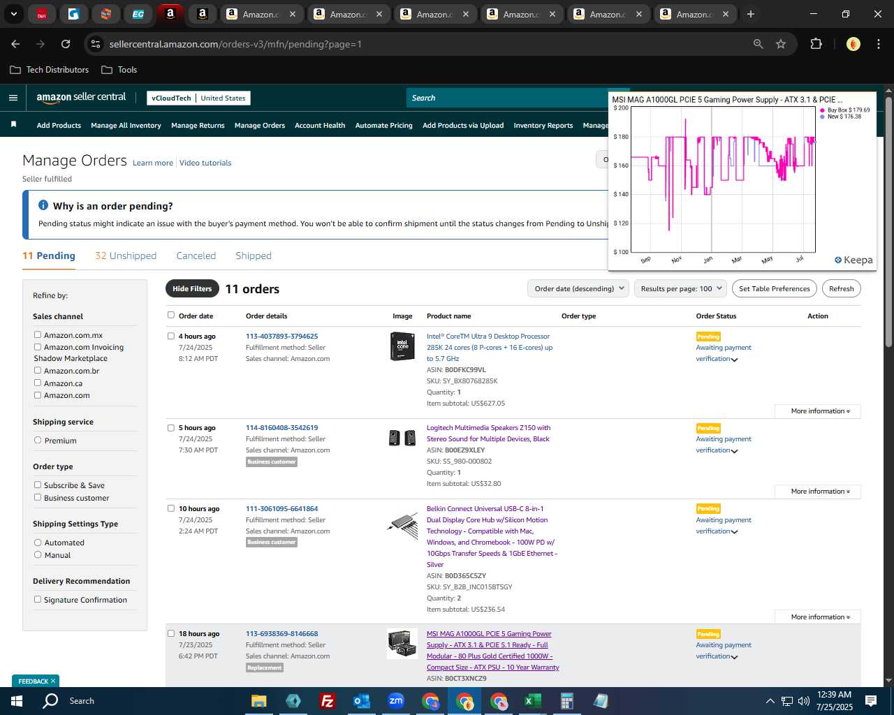Check the Business customer order type filter
Screen dimensions: 894x715
(x=38, y=497)
